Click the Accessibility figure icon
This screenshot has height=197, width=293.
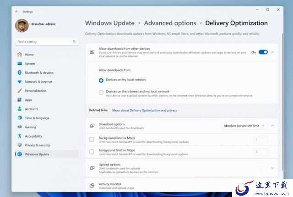[20, 136]
